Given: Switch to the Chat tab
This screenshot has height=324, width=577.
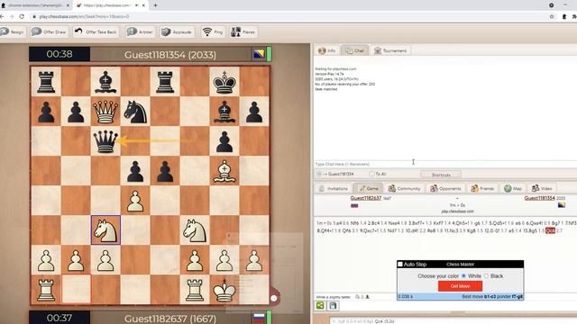Looking at the screenshot, I should tap(354, 50).
